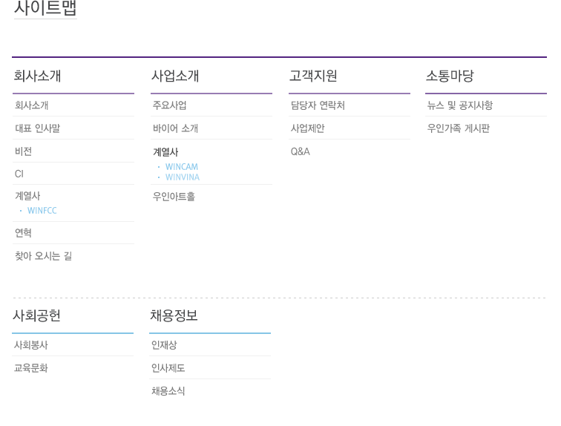Screen dimensions: 561x426
Task: Click the 비전 link under 회사소개
Action: (23, 151)
